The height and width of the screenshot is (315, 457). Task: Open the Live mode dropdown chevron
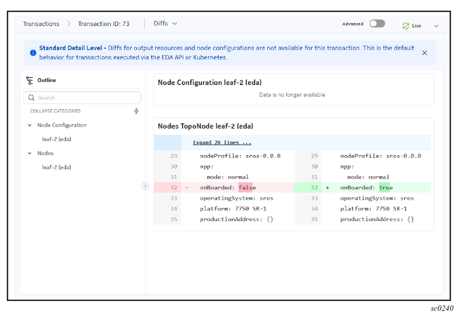click(436, 26)
